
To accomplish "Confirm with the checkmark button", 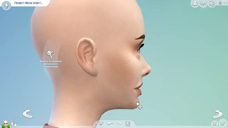I will click(x=223, y=123).
